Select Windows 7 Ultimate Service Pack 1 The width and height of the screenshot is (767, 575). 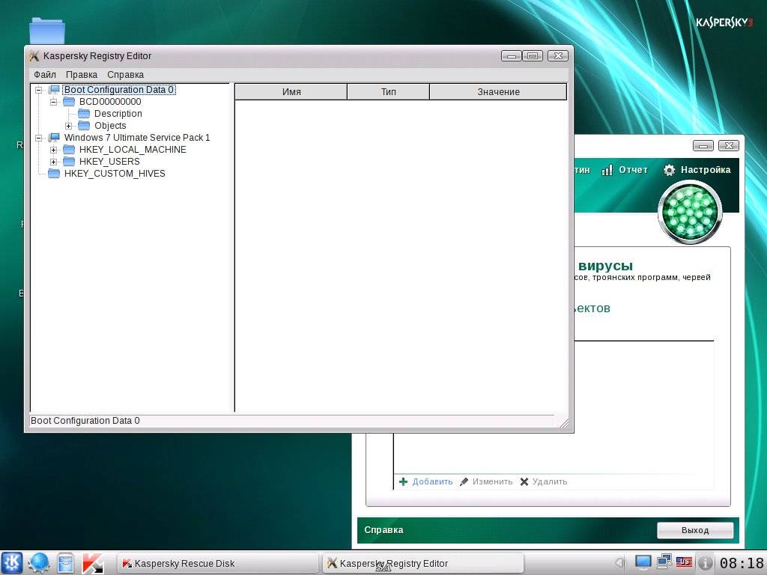pyautogui.click(x=137, y=138)
